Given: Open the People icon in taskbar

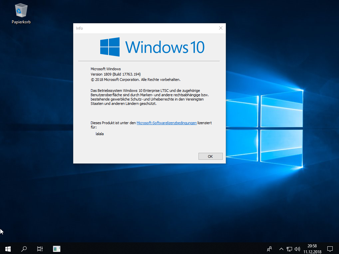Looking at the screenshot, I should tap(269, 249).
